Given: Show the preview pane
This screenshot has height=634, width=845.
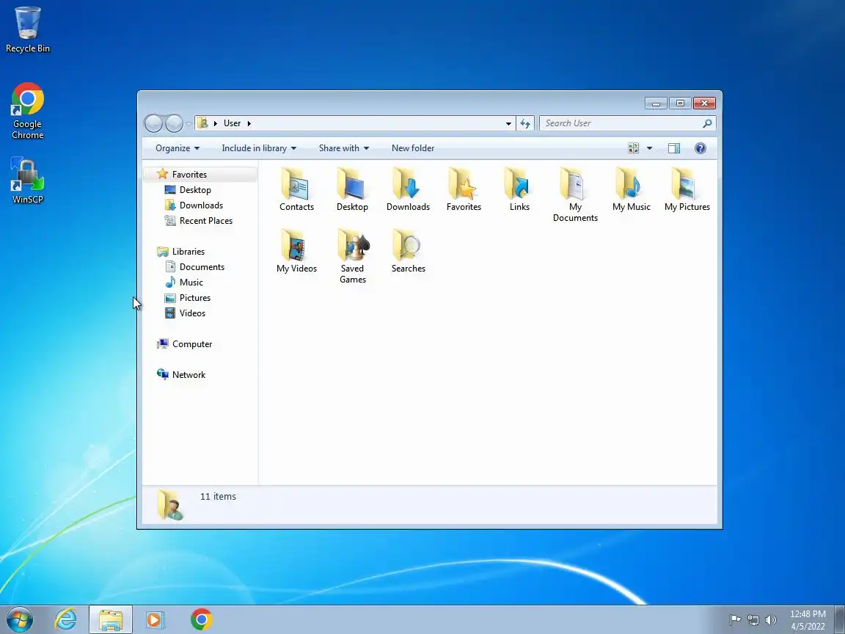Looking at the screenshot, I should coord(673,148).
